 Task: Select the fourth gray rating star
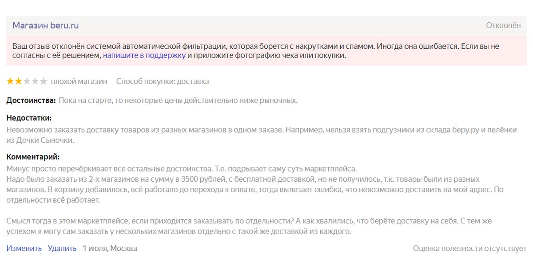click(x=35, y=81)
